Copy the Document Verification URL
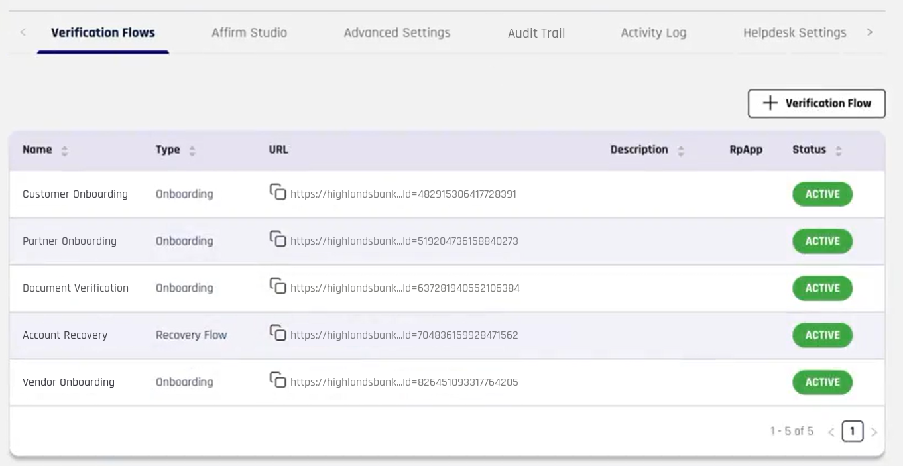903x466 pixels. pyautogui.click(x=278, y=286)
